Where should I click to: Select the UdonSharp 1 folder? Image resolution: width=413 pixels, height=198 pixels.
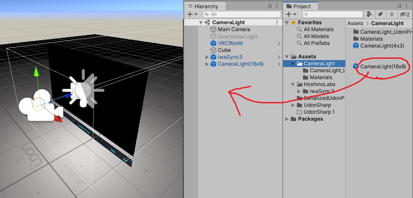click(x=319, y=112)
